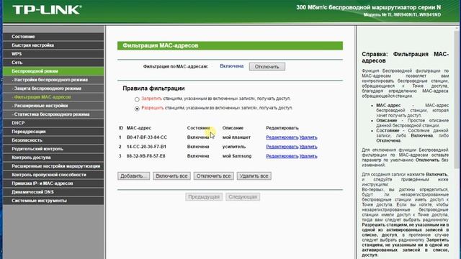The image size is (461, 259).
Task: Open Расширенные настройки wireless submenu
Action: pyautogui.click(x=53, y=106)
